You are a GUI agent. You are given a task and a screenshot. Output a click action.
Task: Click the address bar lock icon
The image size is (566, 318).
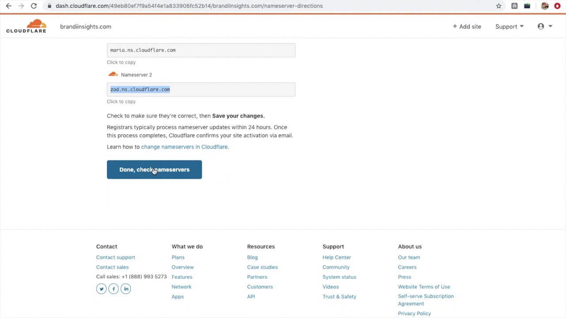(50, 6)
